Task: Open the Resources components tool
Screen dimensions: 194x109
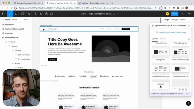Action: click(41, 14)
